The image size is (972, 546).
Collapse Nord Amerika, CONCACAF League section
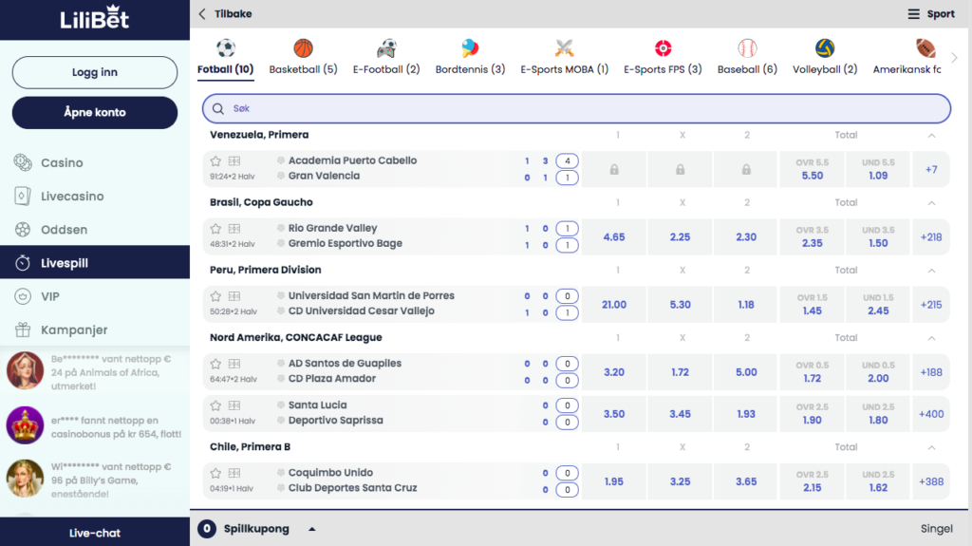[931, 338]
